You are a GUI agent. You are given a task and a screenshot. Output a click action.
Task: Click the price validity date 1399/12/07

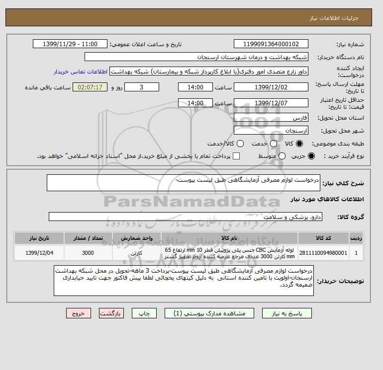click(x=271, y=103)
